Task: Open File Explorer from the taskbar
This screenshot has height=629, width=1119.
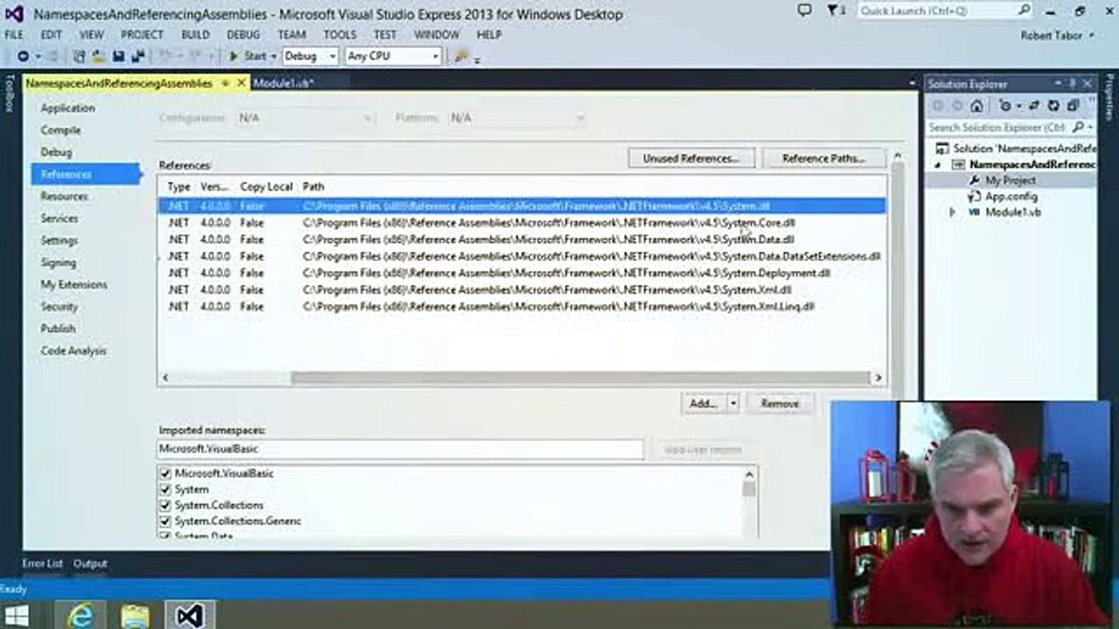Action: tap(136, 615)
